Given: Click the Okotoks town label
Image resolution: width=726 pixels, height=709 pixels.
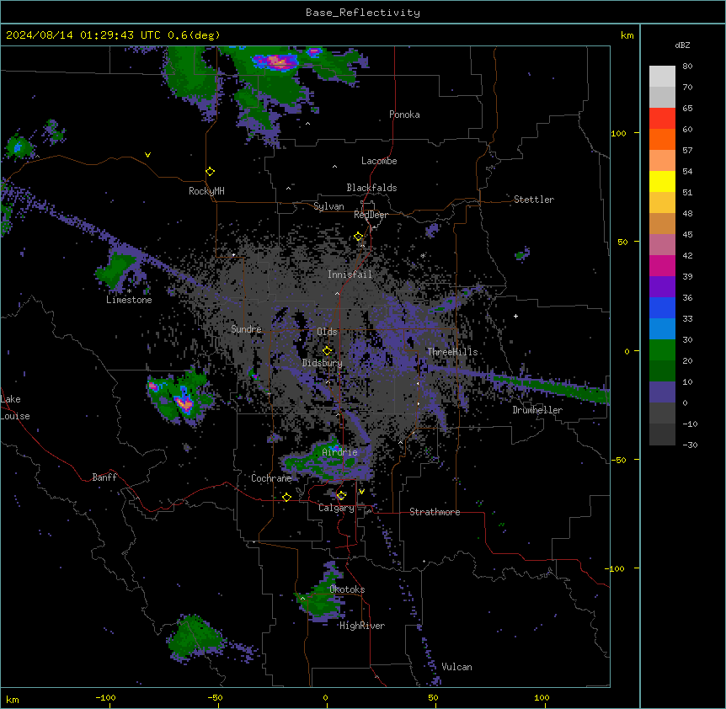Looking at the screenshot, I should 347,589.
